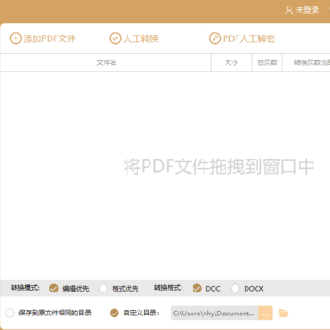Screen dimensions: 330x330
Task: Browse directory with the ... button
Action: pyautogui.click(x=266, y=313)
